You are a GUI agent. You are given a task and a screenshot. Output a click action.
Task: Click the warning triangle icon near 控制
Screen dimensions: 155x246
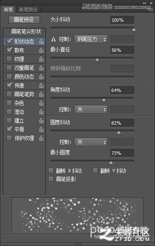[x=53, y=39]
